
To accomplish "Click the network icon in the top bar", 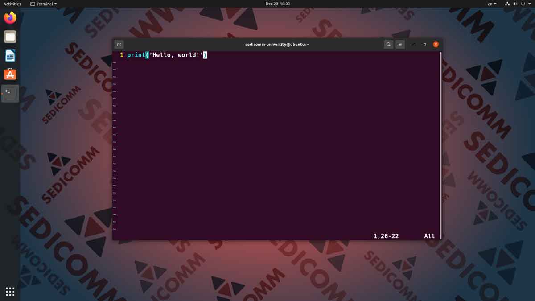I will pyautogui.click(x=507, y=4).
